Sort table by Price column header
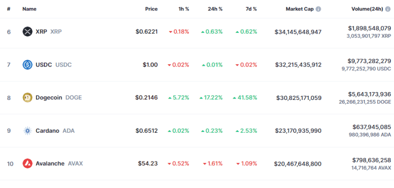Image resolution: width=394 pixels, height=188 pixels. point(151,9)
